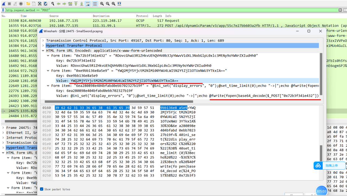Image resolution: width=347 pixels, height=196 pixels.
Task: Click the stop capture square icon
Action: point(9,4)
